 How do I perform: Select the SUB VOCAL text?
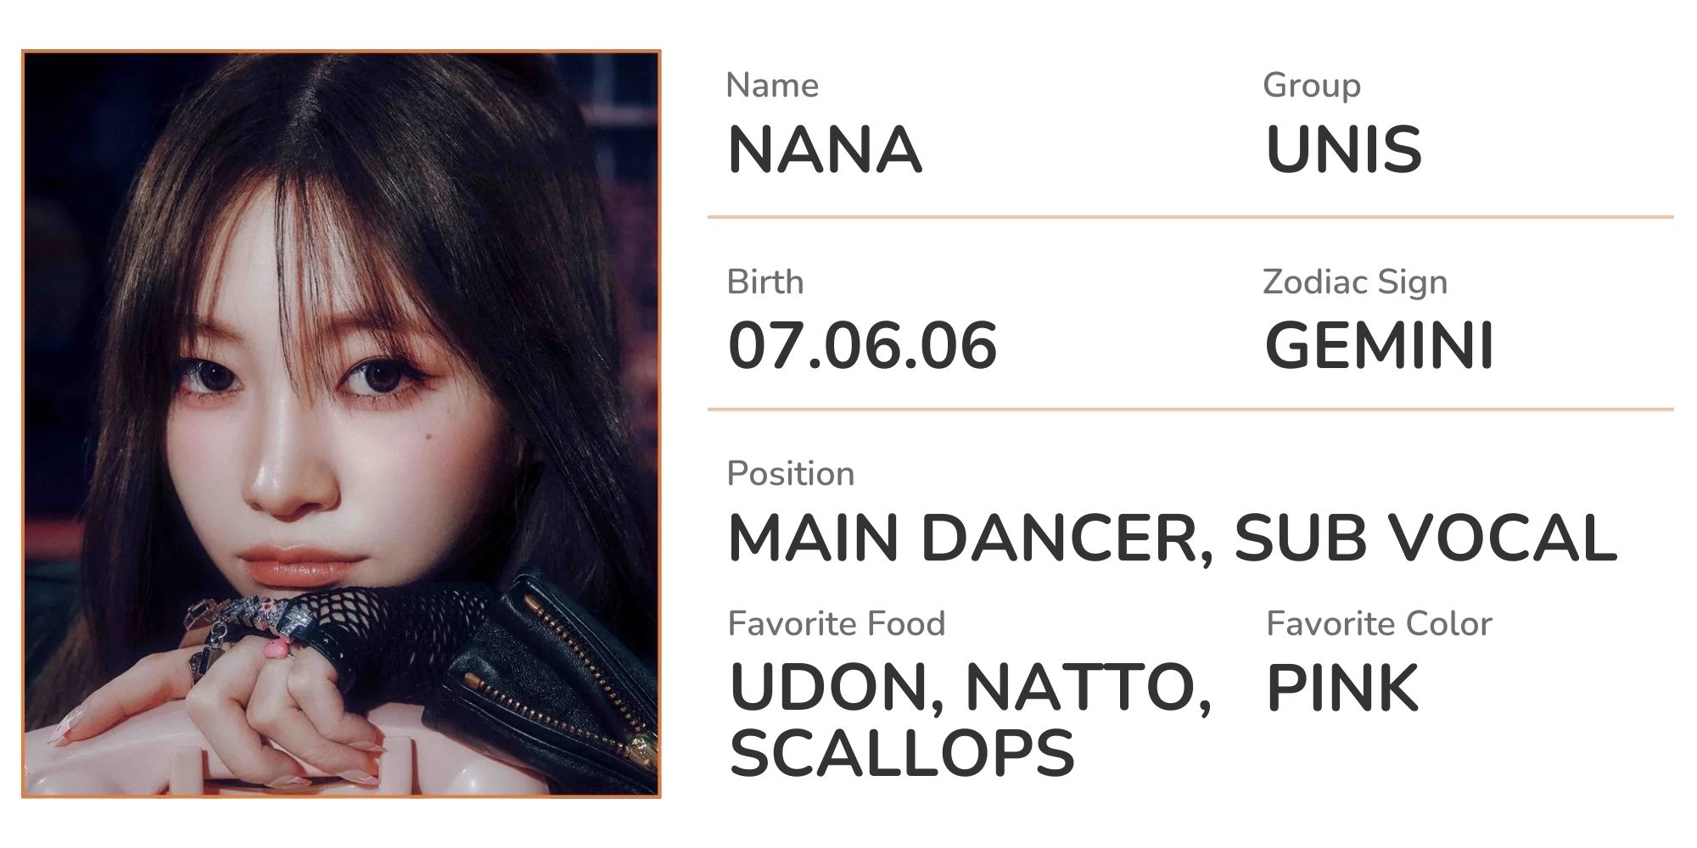(1425, 538)
